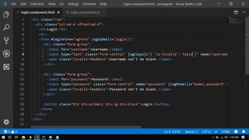Click the errors and warnings count in status bar
The height and width of the screenshot is (140, 249).
click(x=11, y=131)
